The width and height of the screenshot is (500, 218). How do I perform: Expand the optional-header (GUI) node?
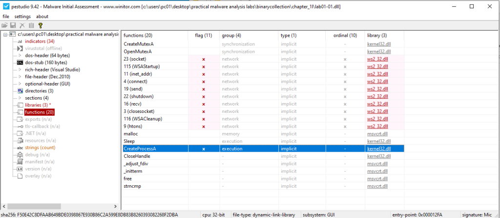(x=20, y=84)
